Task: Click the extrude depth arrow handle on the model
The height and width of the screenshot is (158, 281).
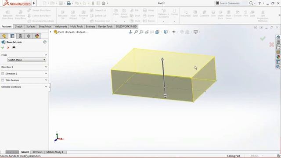Action: click(162, 59)
